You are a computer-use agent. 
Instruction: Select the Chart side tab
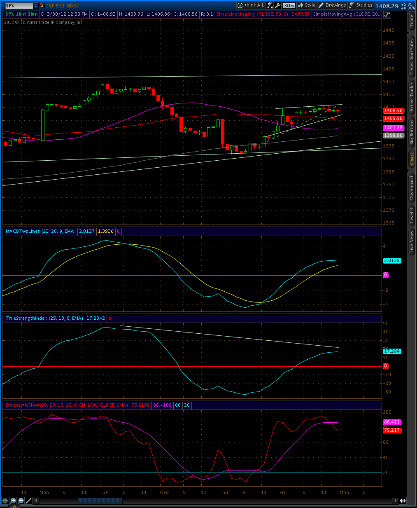(x=412, y=159)
